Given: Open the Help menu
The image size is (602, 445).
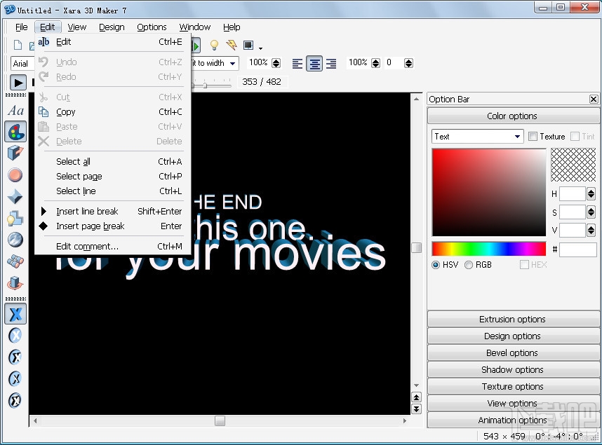Looking at the screenshot, I should (232, 27).
